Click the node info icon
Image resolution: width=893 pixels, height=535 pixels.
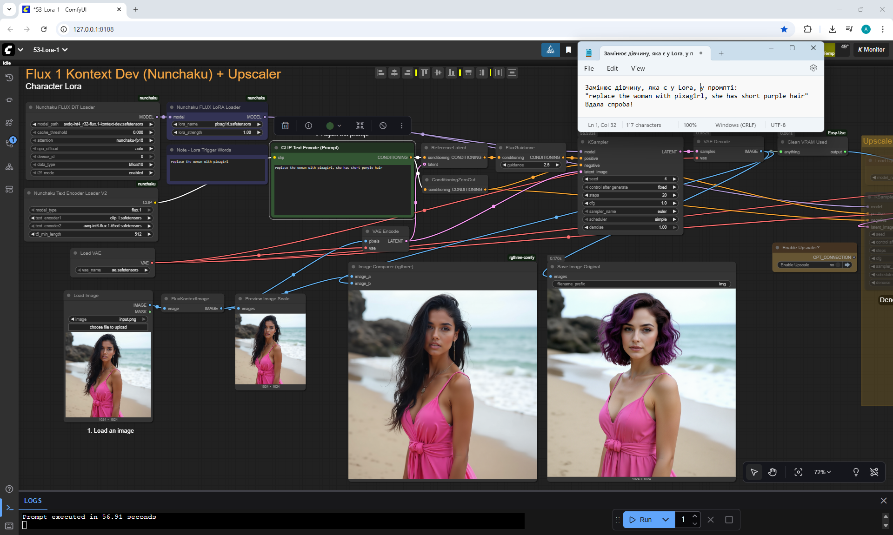pyautogui.click(x=308, y=125)
